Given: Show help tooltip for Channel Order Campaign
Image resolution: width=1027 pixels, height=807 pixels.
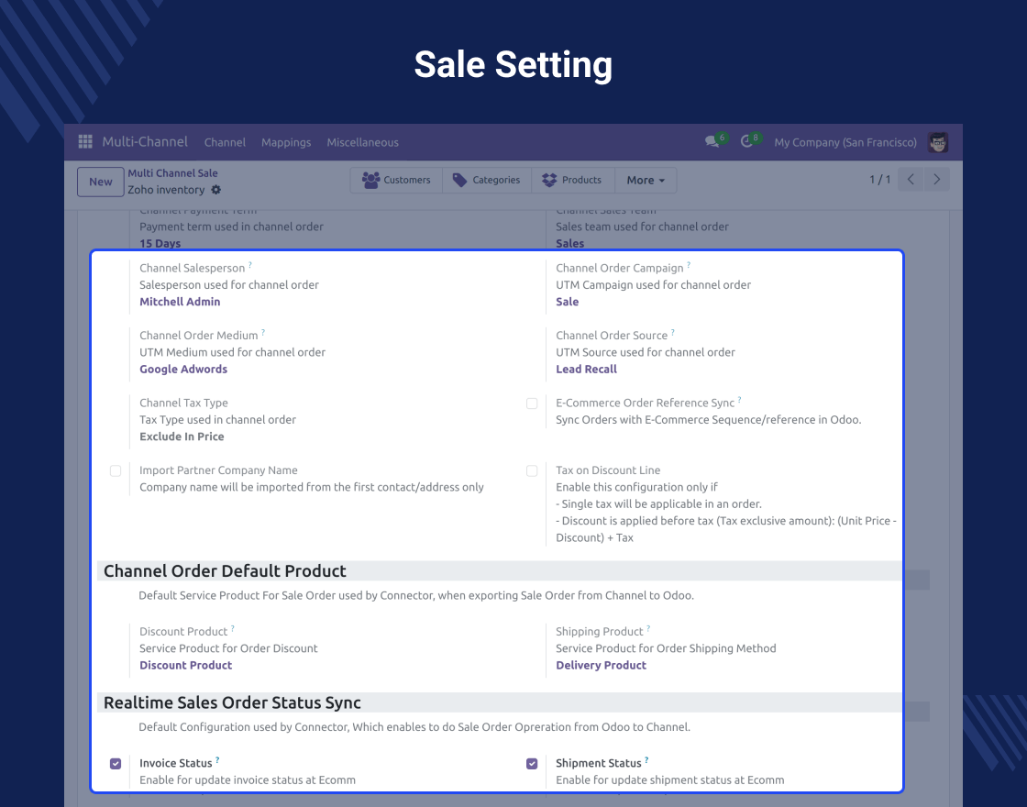Looking at the screenshot, I should coord(689,265).
